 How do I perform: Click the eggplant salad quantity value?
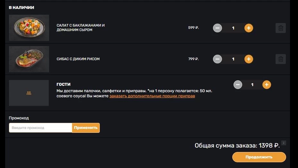[x=233, y=28]
